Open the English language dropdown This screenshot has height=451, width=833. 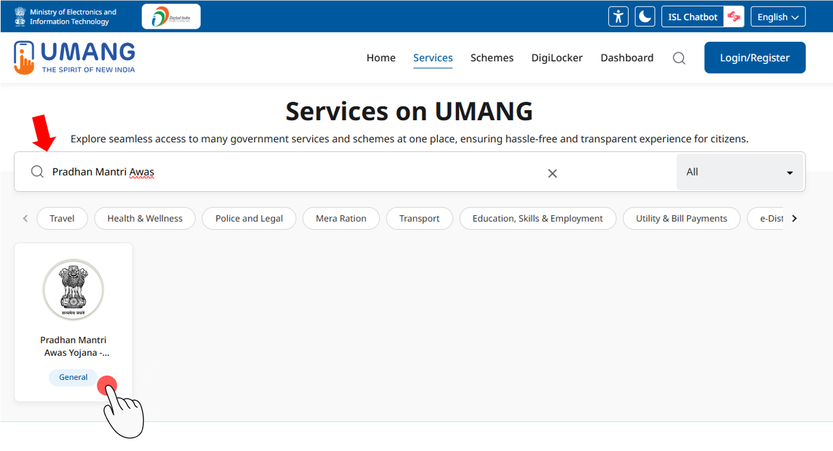(778, 16)
